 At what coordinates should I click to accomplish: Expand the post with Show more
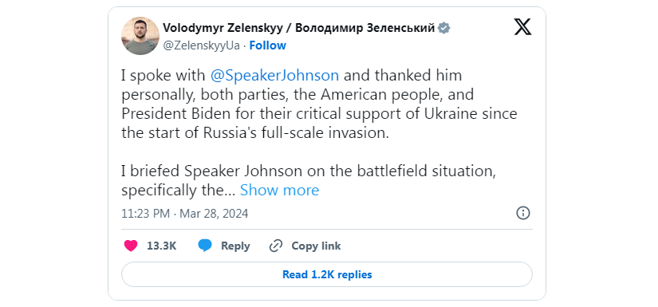coord(279,191)
